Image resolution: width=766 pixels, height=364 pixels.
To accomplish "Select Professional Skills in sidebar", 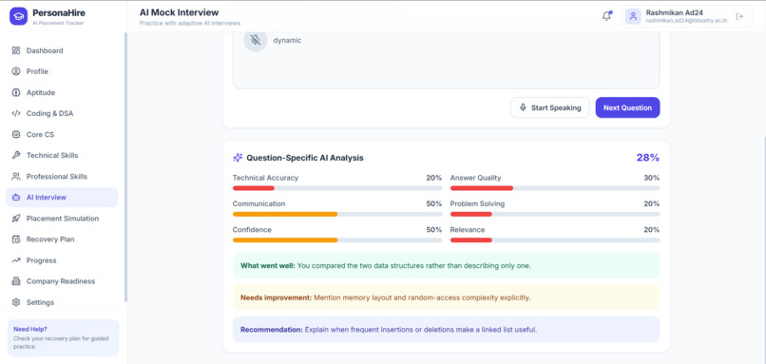I will point(62,177).
